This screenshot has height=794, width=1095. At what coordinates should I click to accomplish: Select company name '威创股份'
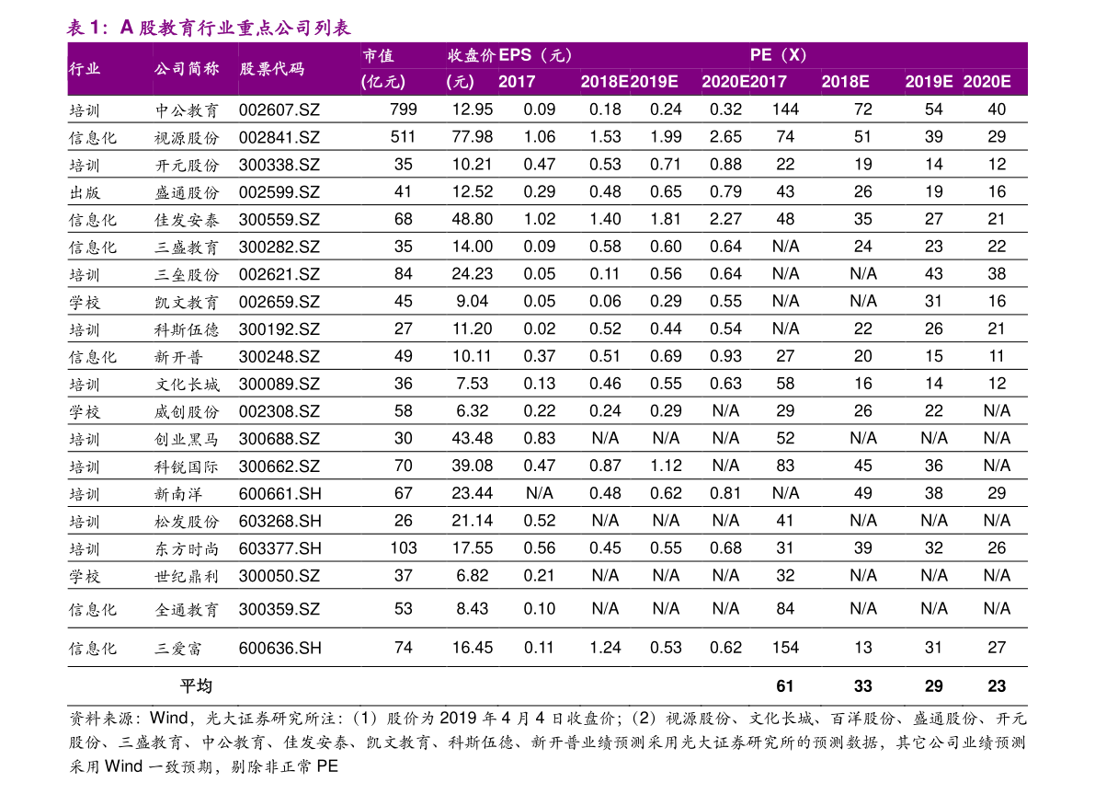[x=187, y=411]
